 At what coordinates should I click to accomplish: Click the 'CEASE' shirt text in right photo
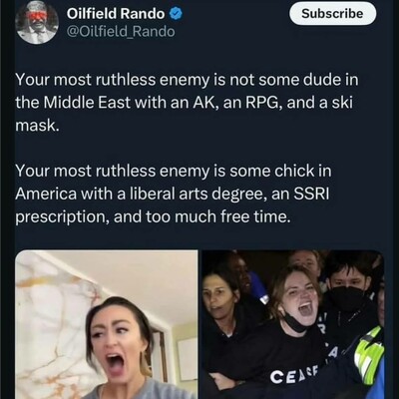pyautogui.click(x=293, y=376)
